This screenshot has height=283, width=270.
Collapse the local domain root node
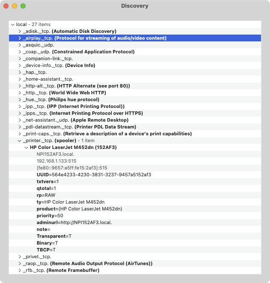pos(13,25)
